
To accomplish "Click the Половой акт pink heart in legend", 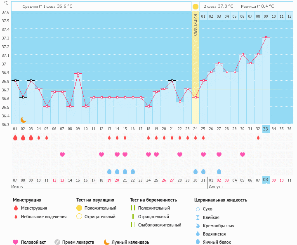I will [x=16, y=242].
